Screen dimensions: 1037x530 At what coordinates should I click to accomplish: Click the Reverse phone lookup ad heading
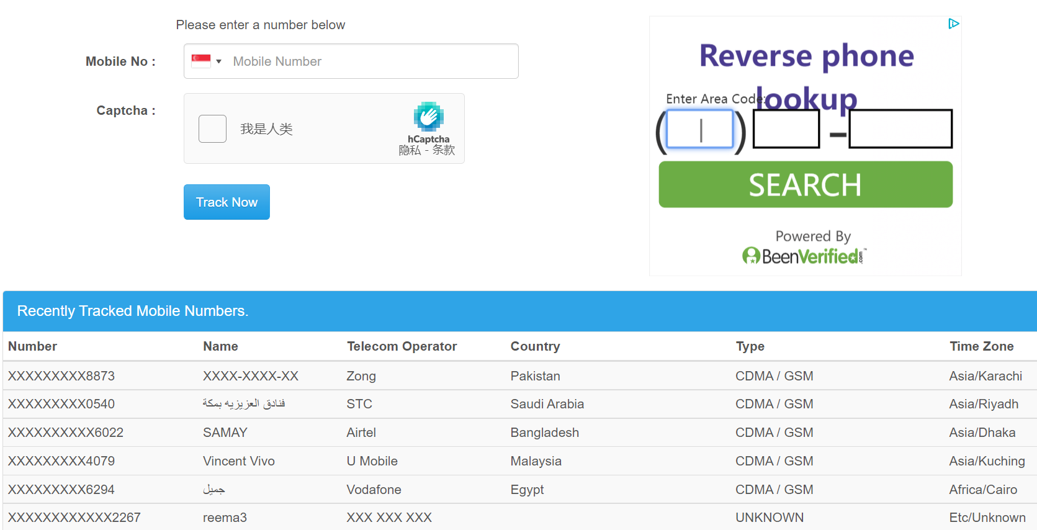(806, 56)
